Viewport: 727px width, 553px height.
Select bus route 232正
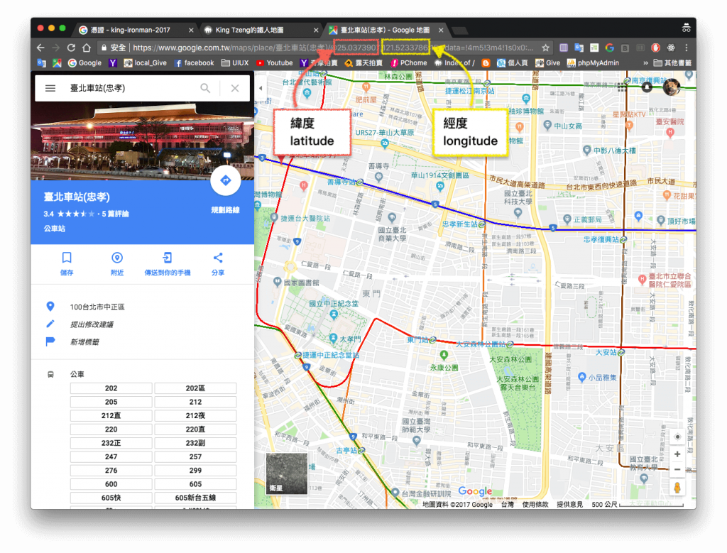tap(111, 443)
